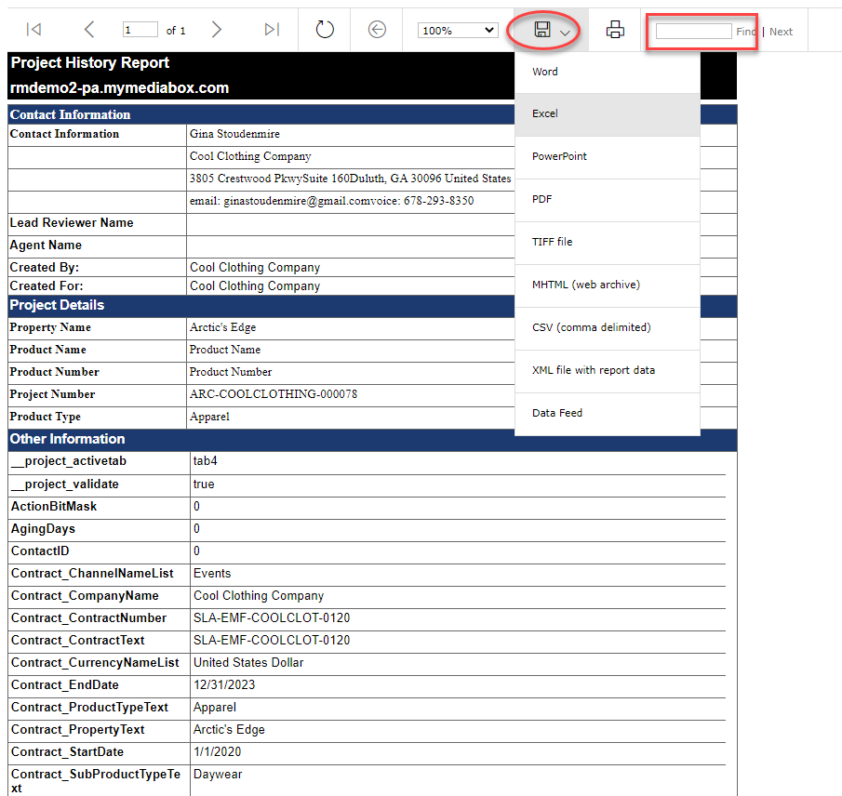This screenshot has width=842, height=796.
Task: Refresh the report
Action: 325,29
